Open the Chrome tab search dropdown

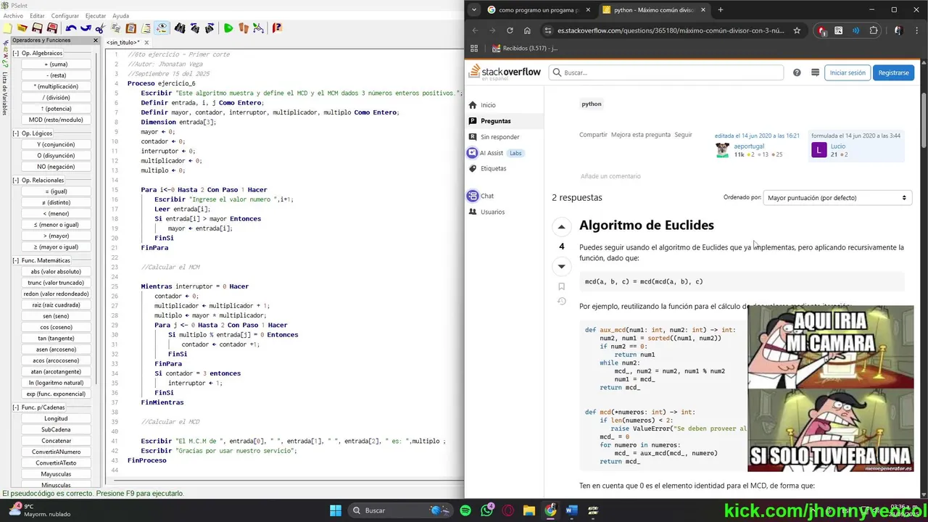473,10
